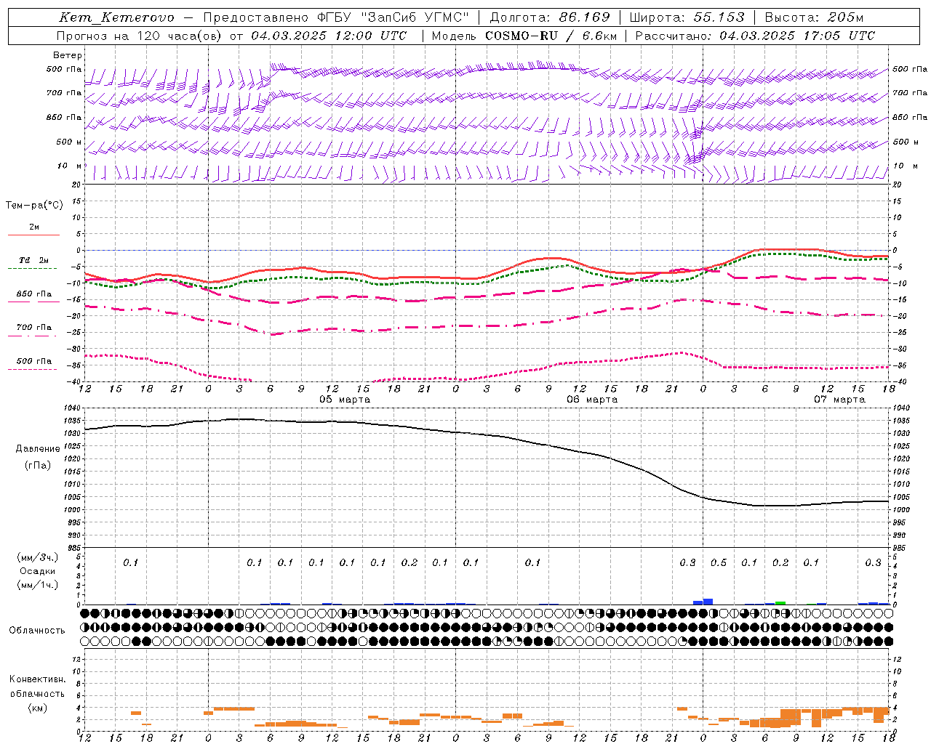The height and width of the screenshot is (744, 931).
Task: Click the station title Kem_Kemerovo
Action: point(116,17)
